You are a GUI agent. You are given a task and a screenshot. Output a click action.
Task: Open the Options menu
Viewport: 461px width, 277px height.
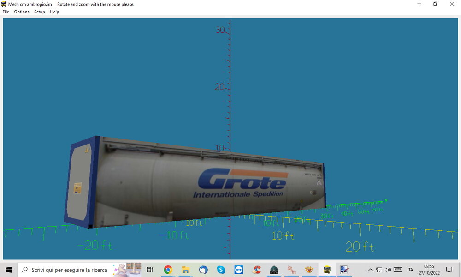pyautogui.click(x=22, y=12)
